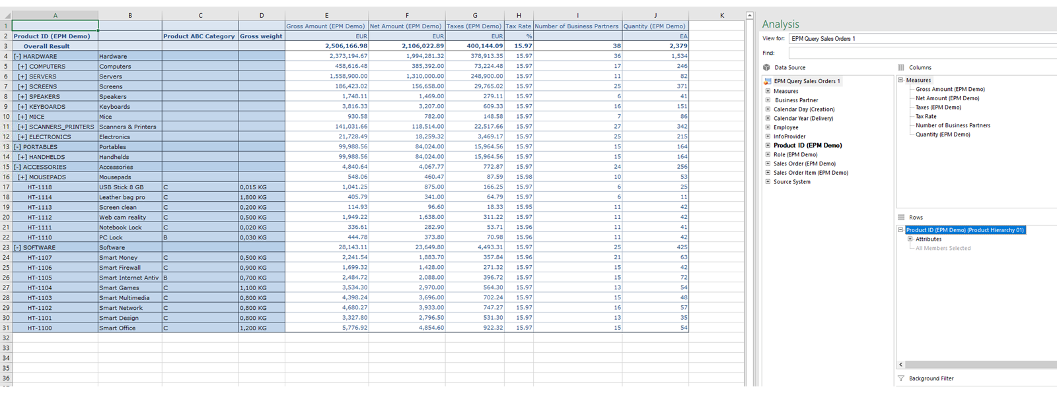Collapse Product ID hierarchy node in Rows
This screenshot has width=1057, height=393.
pos(900,230)
